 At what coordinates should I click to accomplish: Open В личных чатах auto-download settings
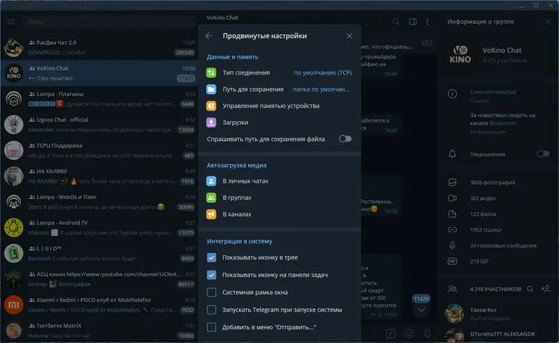pos(279,181)
